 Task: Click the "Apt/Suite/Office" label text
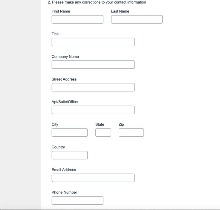[65, 102]
